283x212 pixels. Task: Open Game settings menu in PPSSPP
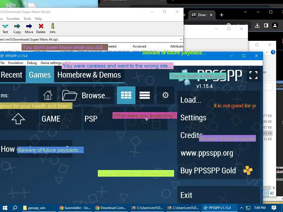pos(51,63)
